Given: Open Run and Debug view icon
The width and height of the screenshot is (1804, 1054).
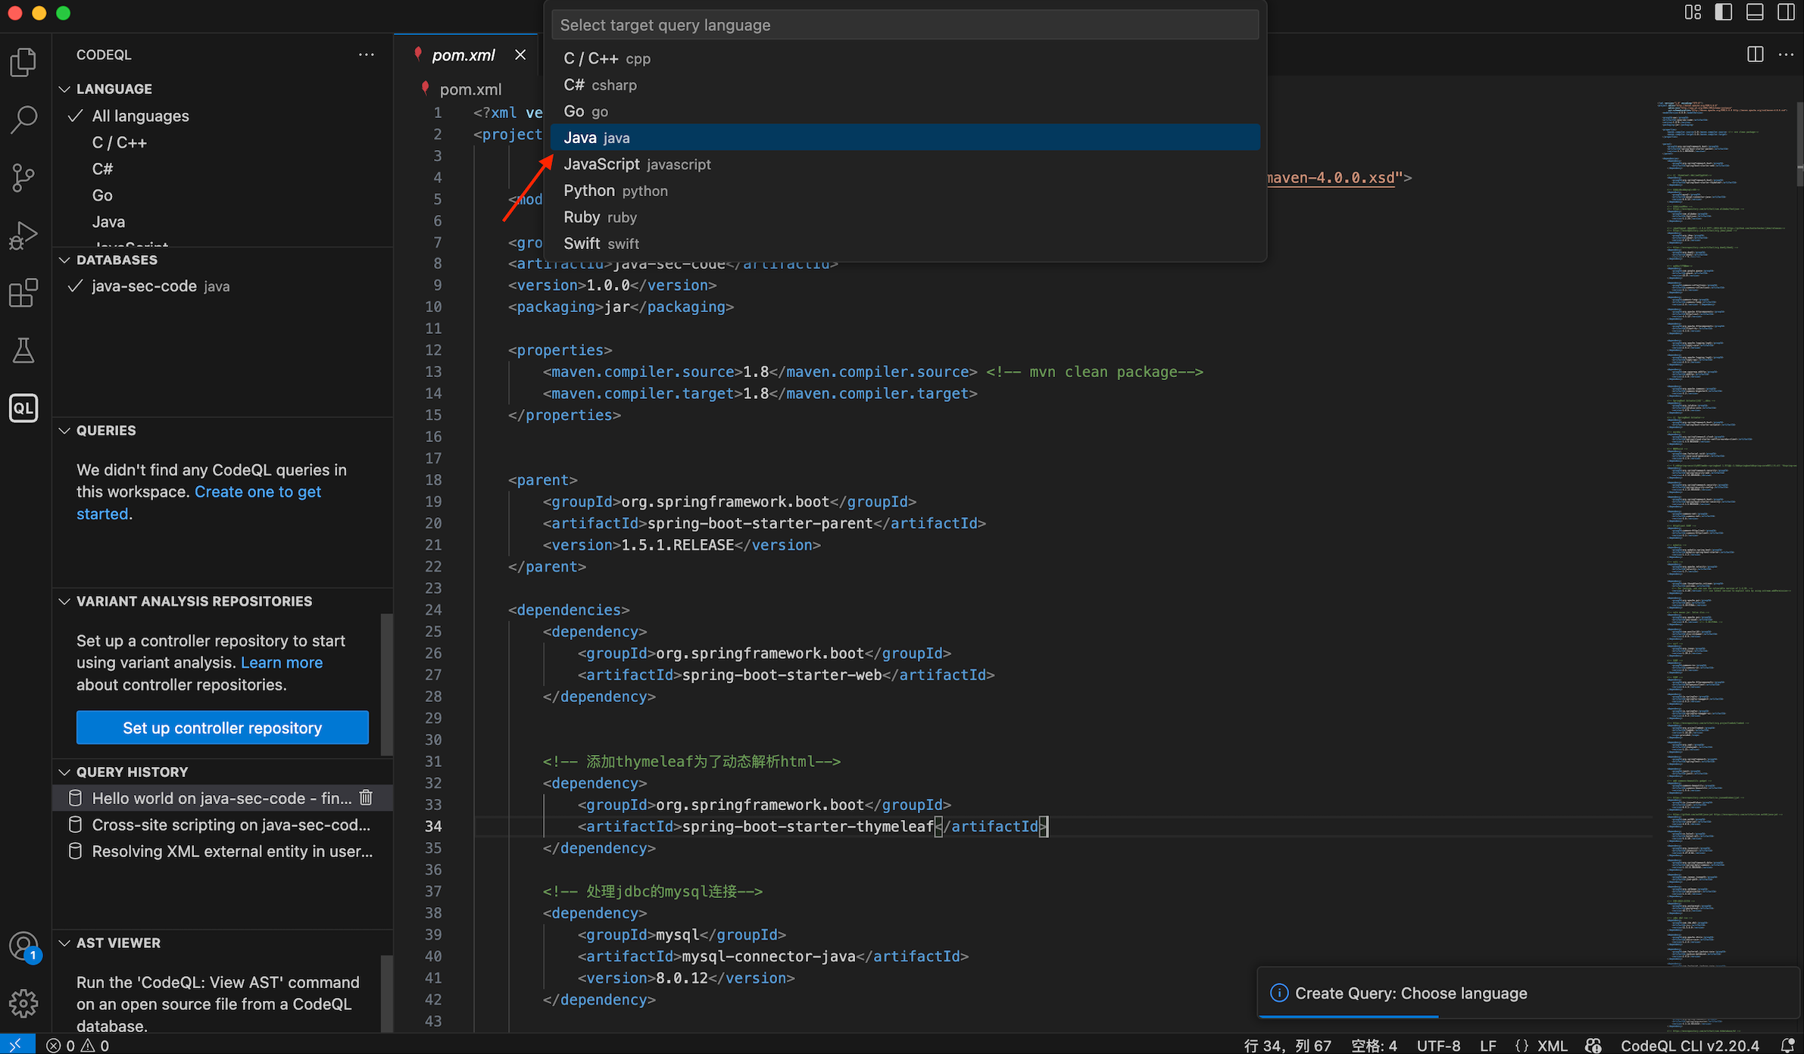Looking at the screenshot, I should 23,235.
